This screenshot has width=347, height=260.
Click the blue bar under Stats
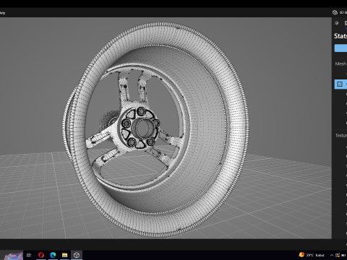coord(340,48)
